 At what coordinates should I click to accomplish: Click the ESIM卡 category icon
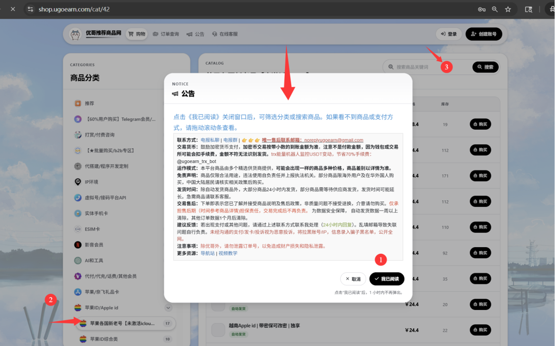pos(78,229)
